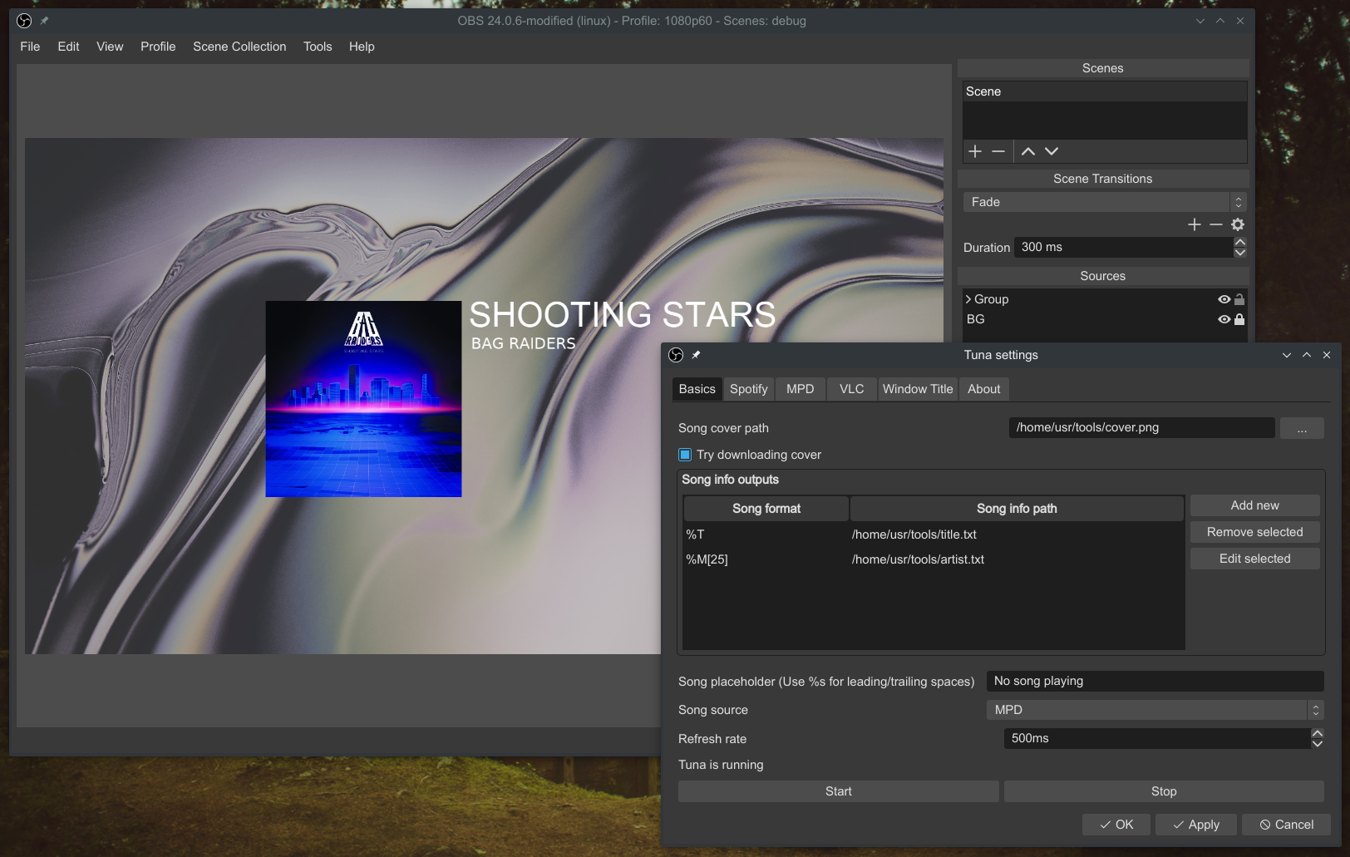This screenshot has width=1350, height=857.
Task: Click the Refresh rate 500ms field
Action: [1157, 738]
